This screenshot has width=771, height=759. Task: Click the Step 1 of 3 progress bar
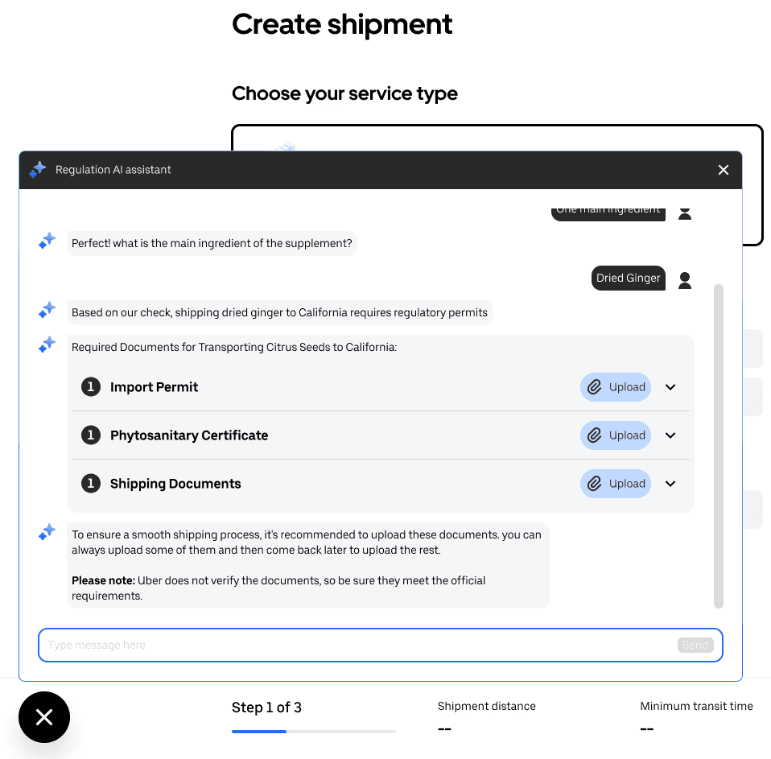(x=314, y=732)
